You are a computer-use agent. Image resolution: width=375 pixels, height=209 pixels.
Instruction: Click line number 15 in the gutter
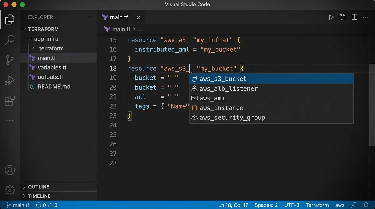[113, 40]
